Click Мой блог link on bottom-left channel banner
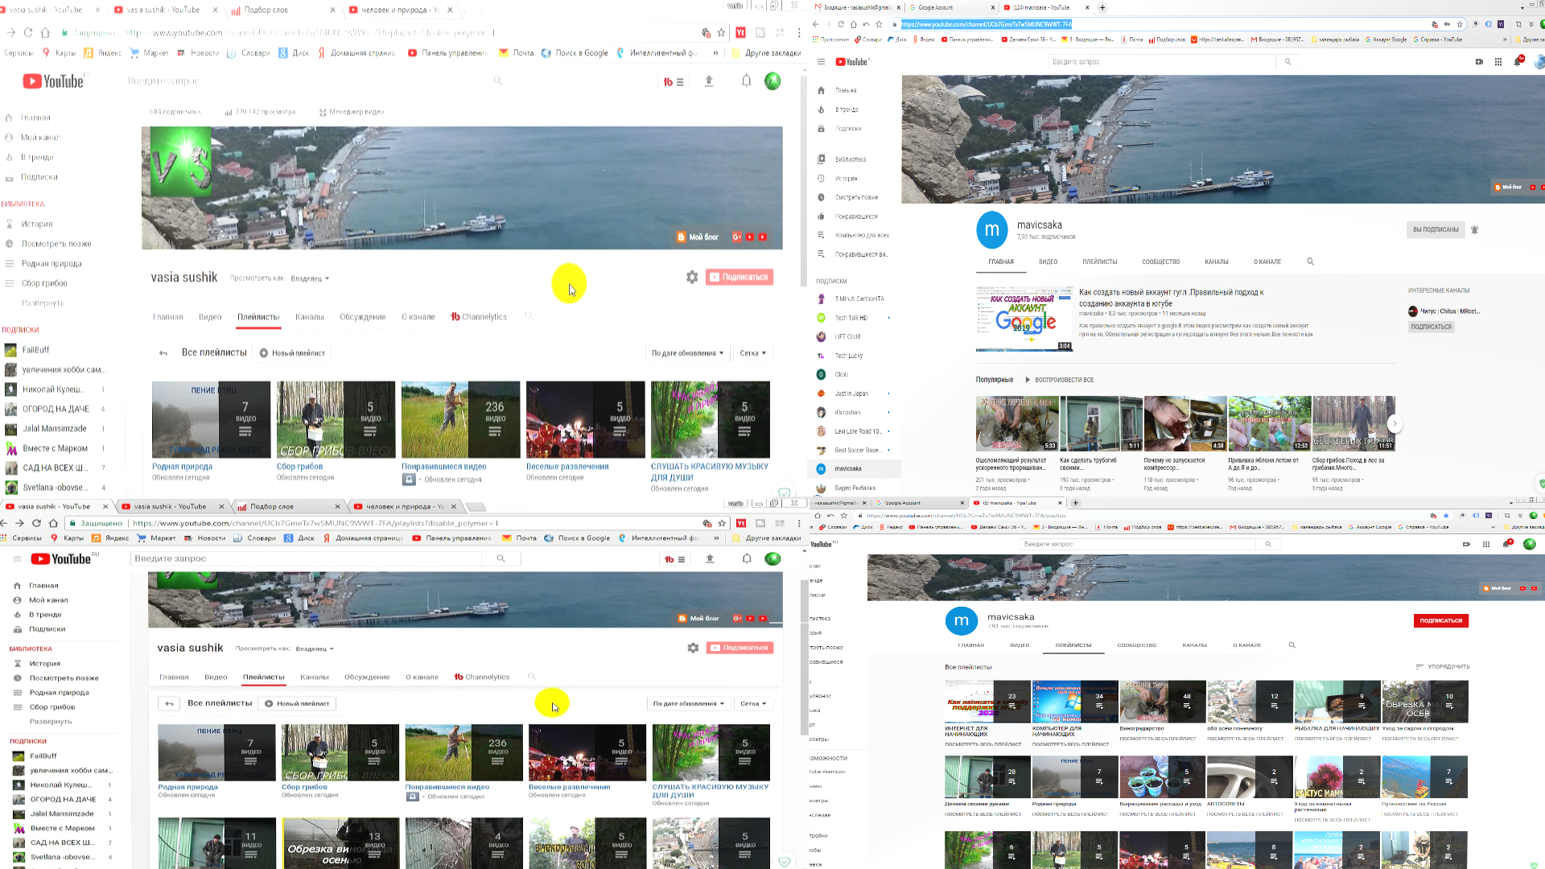Image resolution: width=1545 pixels, height=869 pixels. point(698,619)
